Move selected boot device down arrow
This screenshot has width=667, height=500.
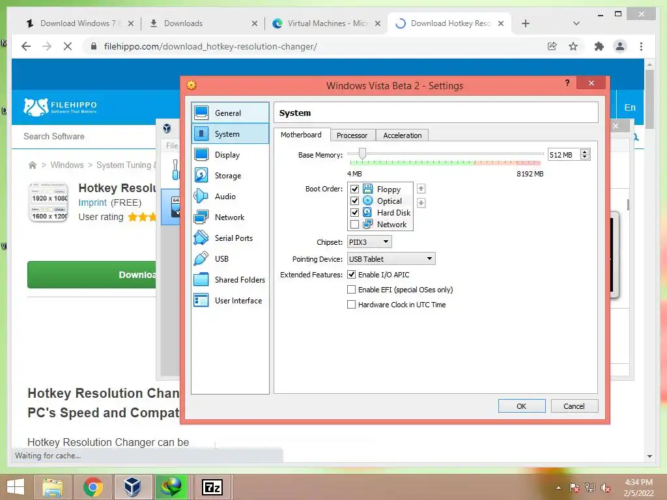[x=421, y=203]
